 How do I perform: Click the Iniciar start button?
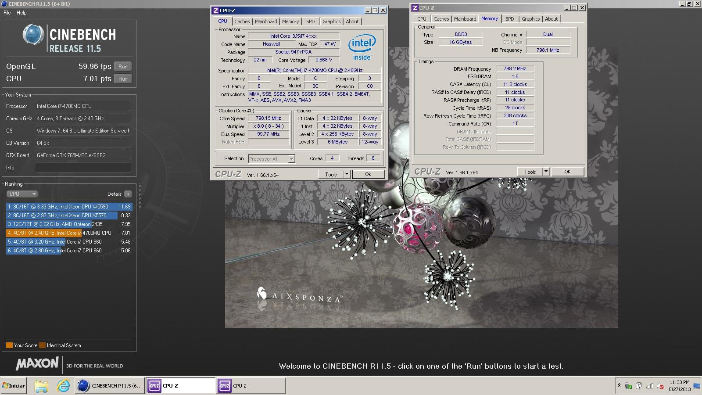click(x=14, y=386)
